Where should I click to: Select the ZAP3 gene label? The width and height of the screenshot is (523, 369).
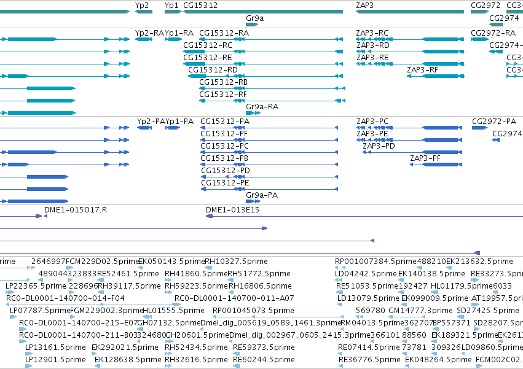coord(364,6)
